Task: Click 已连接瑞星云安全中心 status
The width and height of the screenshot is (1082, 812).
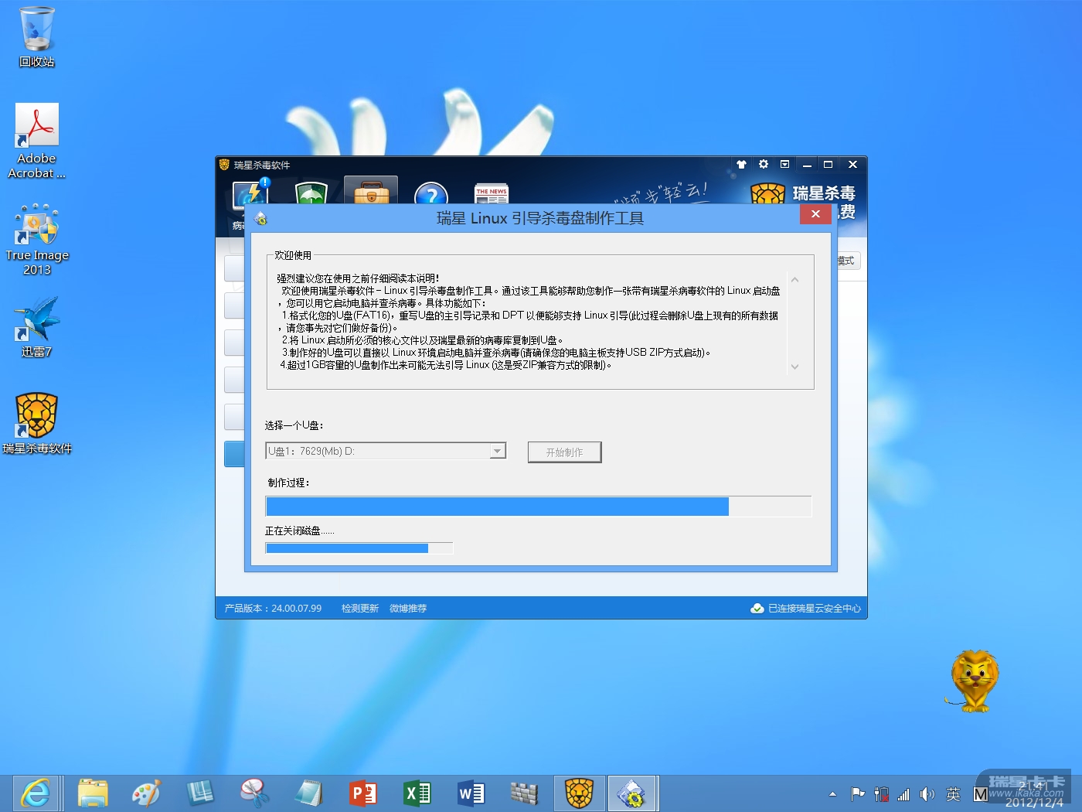Action: [806, 609]
